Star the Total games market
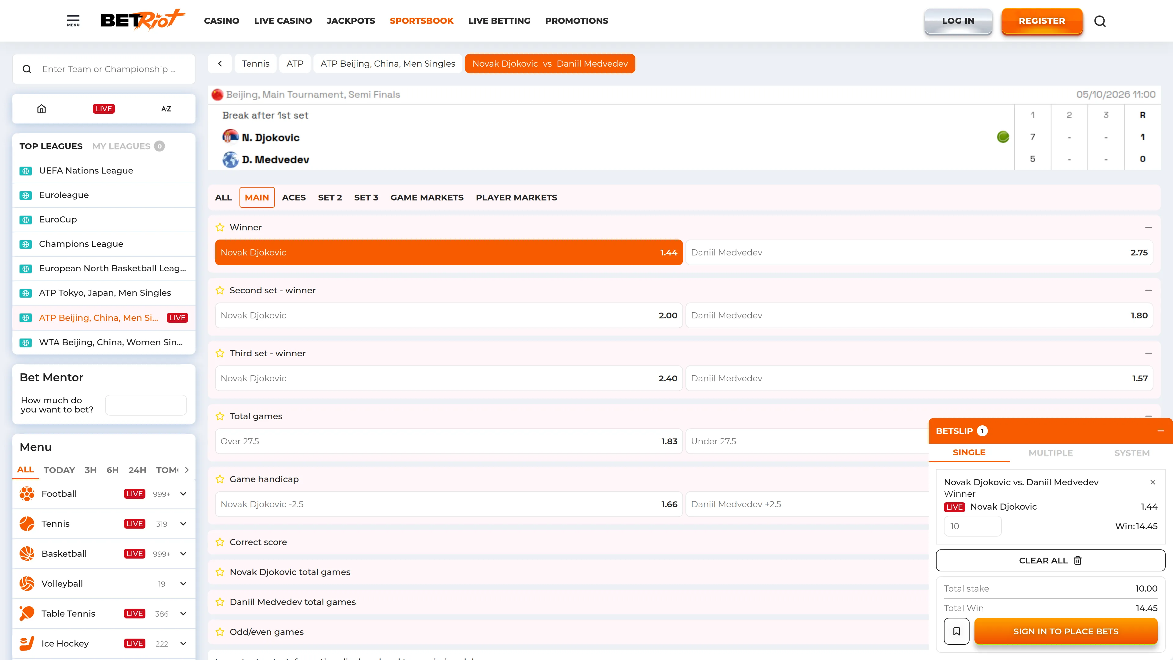This screenshot has width=1173, height=660. [220, 416]
